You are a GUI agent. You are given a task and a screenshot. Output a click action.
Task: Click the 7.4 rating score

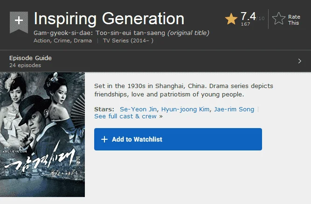tap(248, 16)
